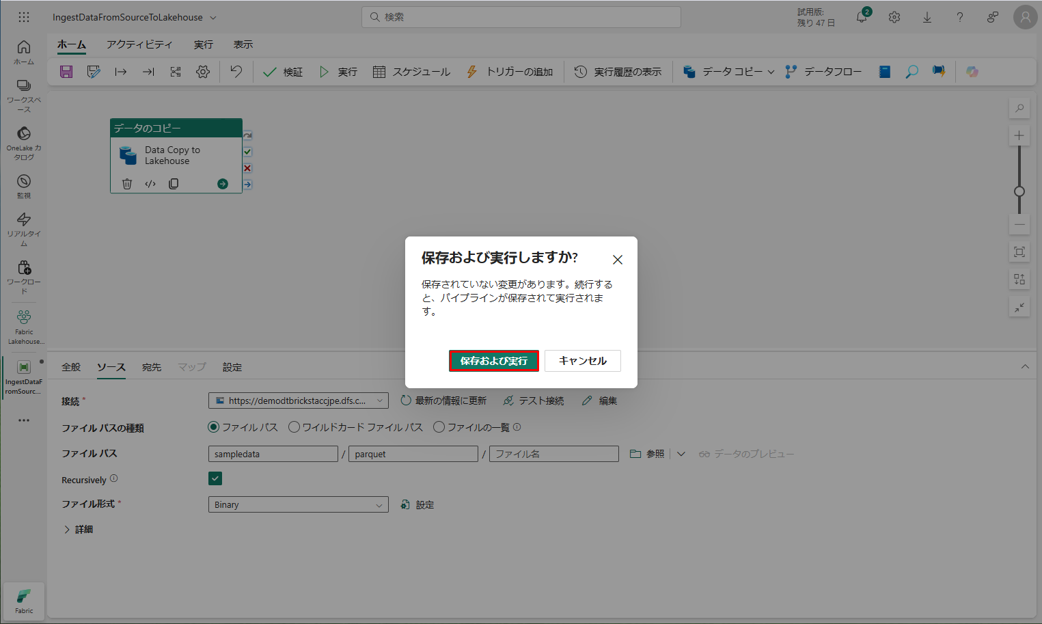Open the アクティビティ ribbon tab

click(x=139, y=44)
